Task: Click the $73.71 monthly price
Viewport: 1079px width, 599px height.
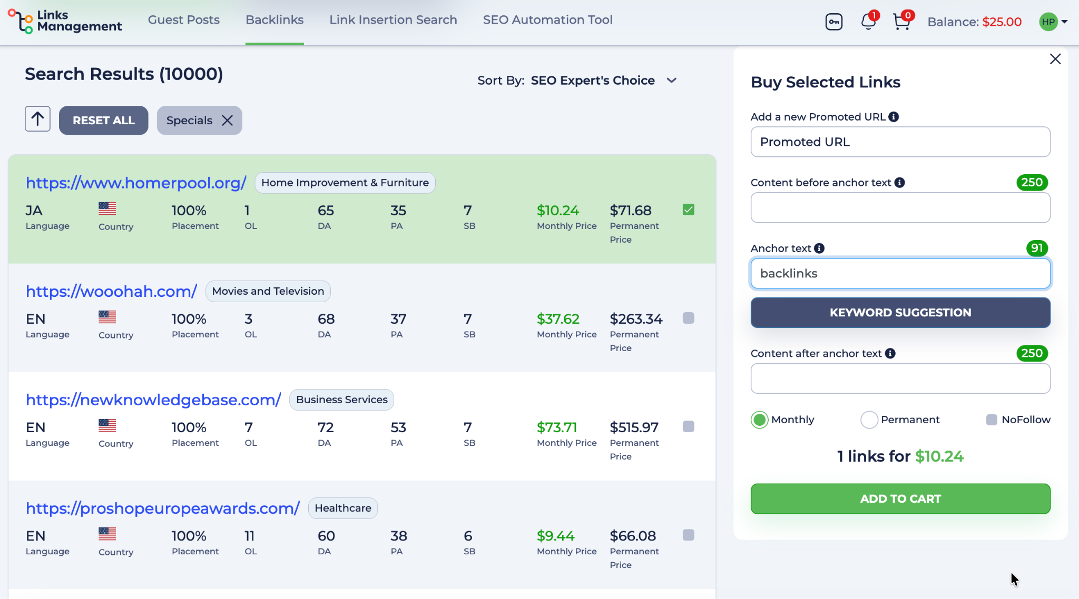Action: tap(557, 427)
